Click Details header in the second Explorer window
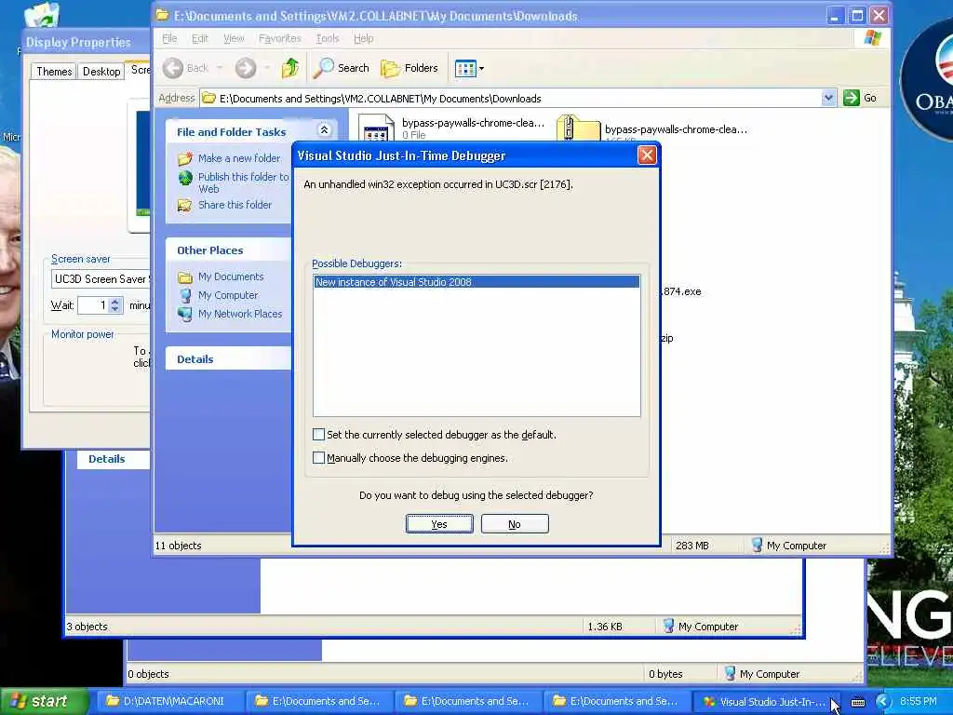Image resolution: width=953 pixels, height=715 pixels. [x=106, y=459]
